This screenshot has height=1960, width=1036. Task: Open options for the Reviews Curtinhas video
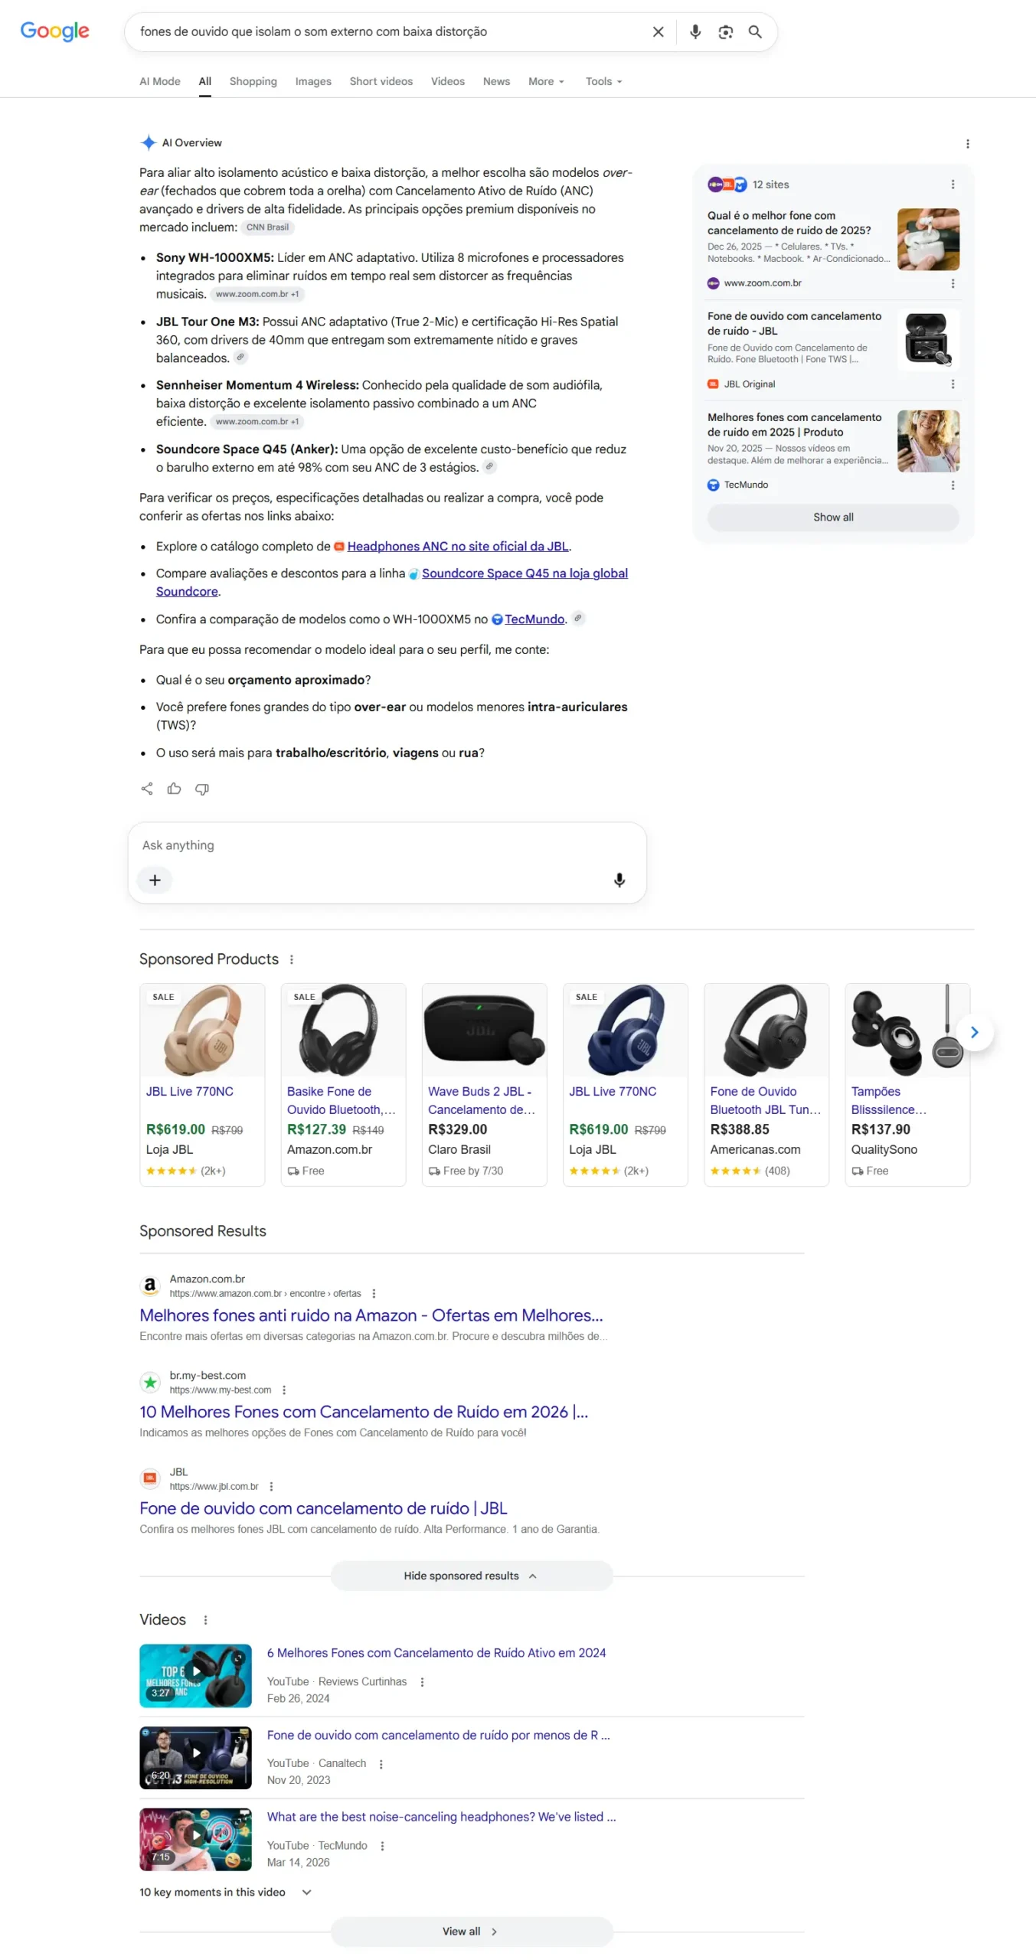(422, 1682)
